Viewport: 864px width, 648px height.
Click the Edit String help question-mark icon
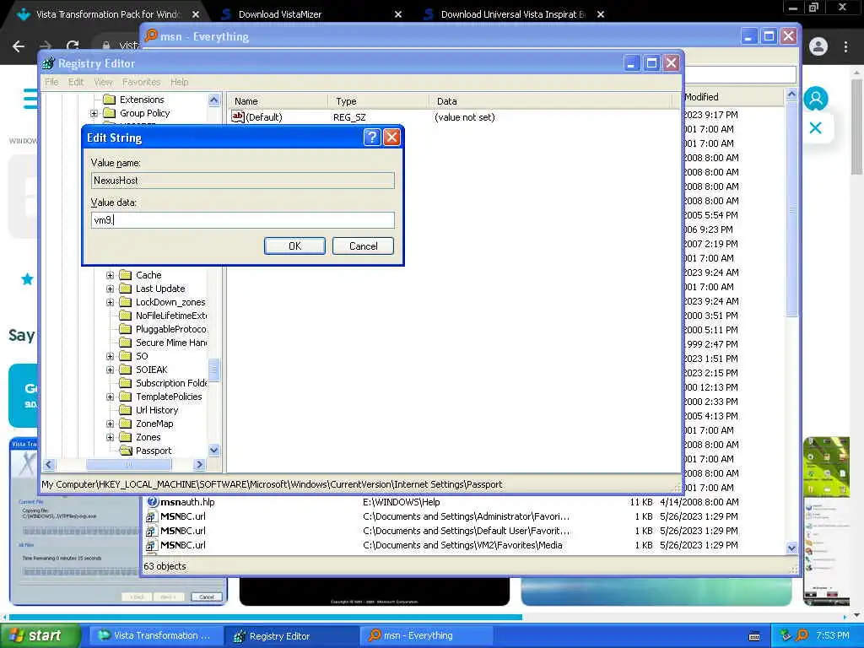click(x=372, y=137)
